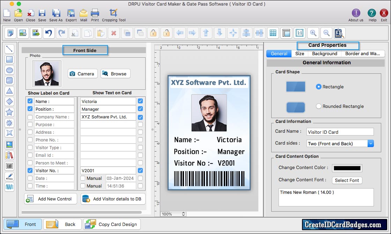Image resolution: width=391 pixels, height=234 pixels.
Task: Click the Exit icon
Action: [384, 13]
